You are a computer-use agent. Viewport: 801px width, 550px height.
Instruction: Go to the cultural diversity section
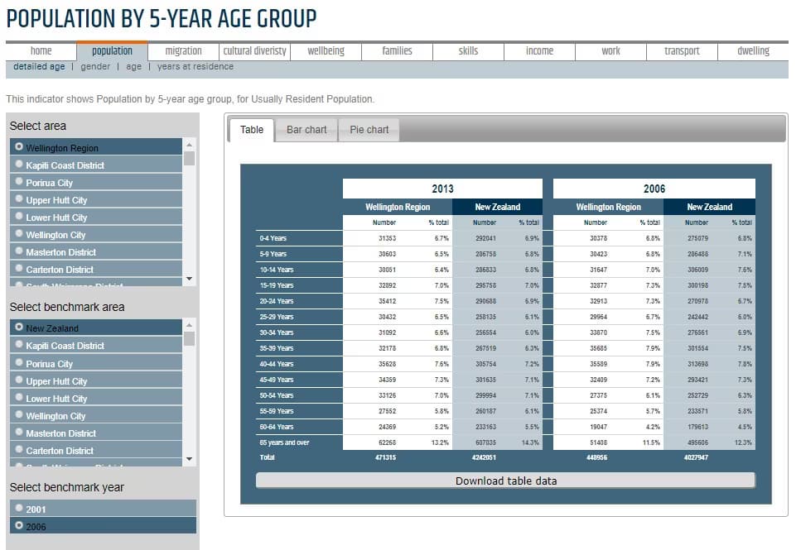pyautogui.click(x=255, y=51)
